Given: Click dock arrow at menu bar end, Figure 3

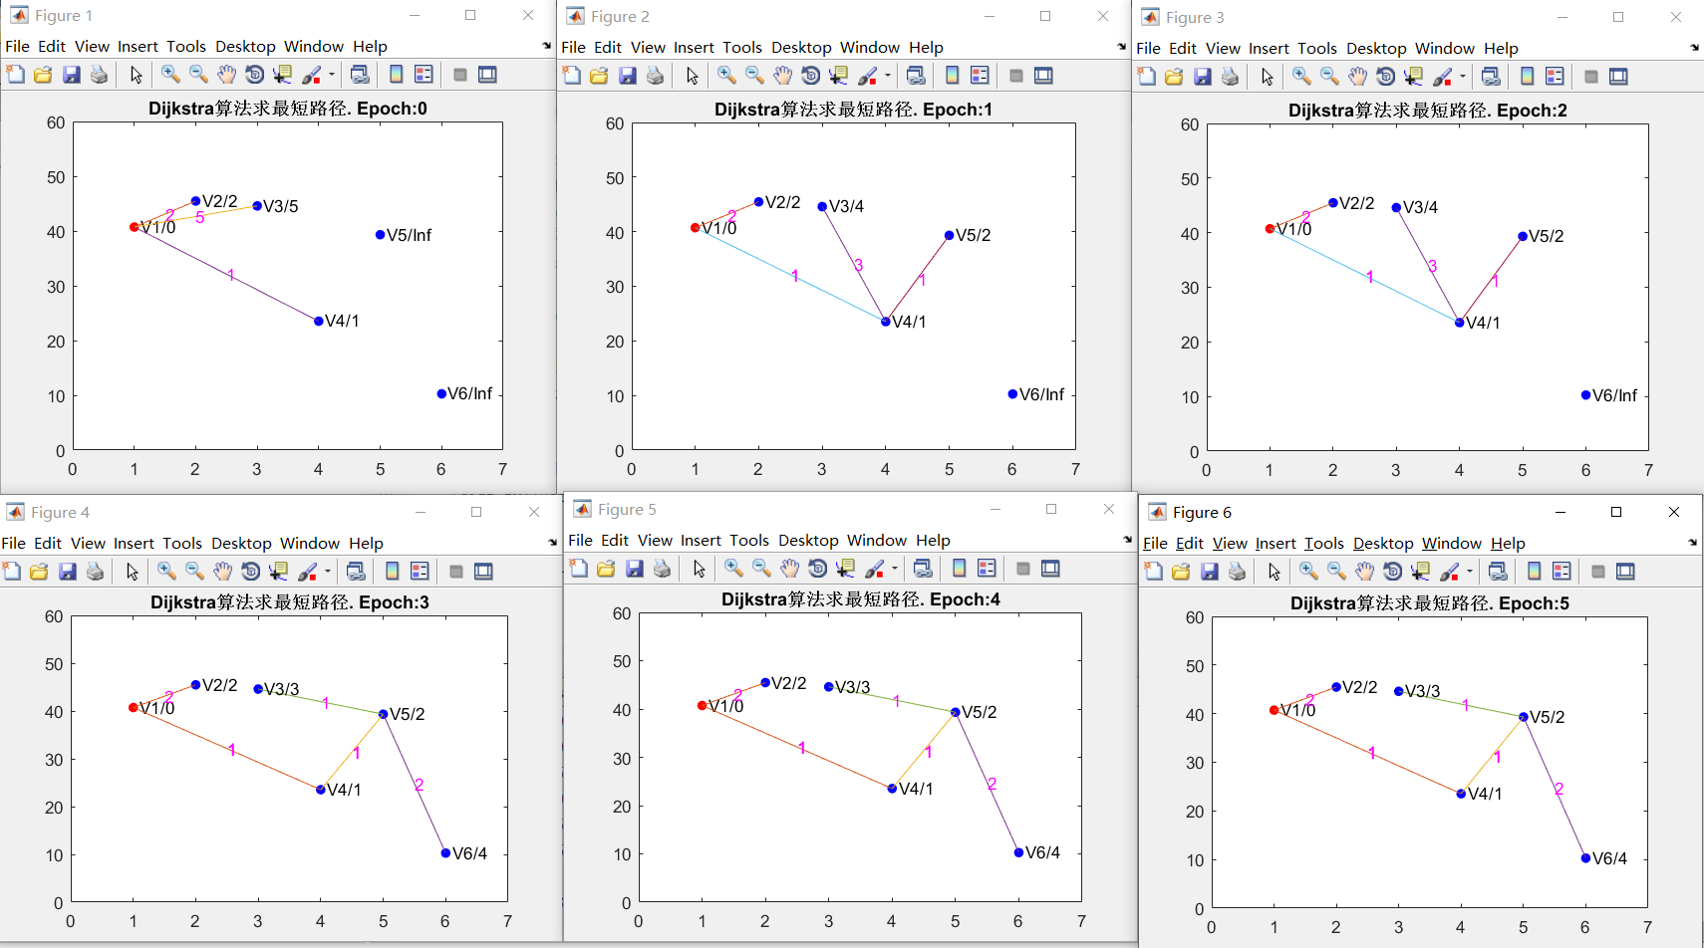Looking at the screenshot, I should [x=1694, y=48].
